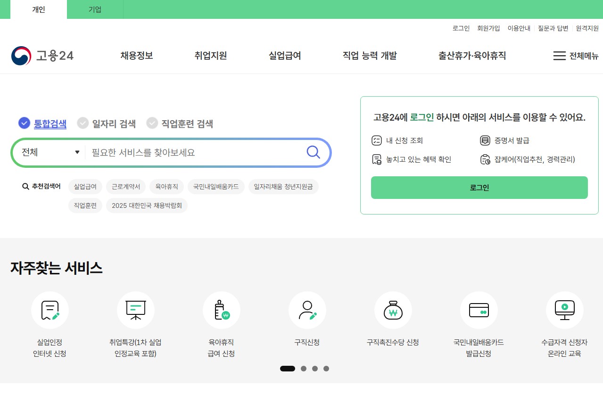Click the 직업훈련 keyword chip
603x395 pixels.
pos(85,206)
